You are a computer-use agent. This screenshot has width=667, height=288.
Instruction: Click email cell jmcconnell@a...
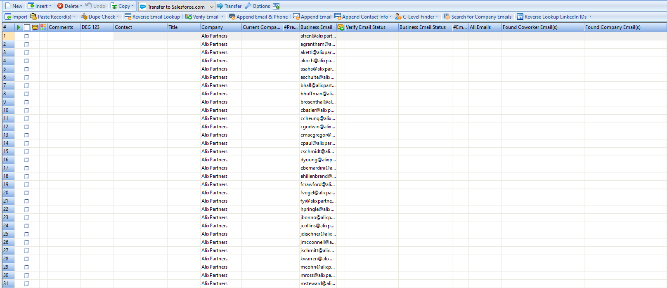318,242
